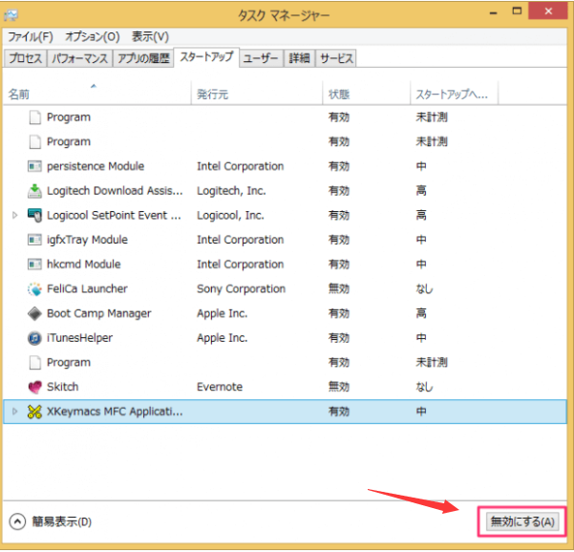Click the Task Manager title bar icon
574x552 pixels.
(x=11, y=15)
